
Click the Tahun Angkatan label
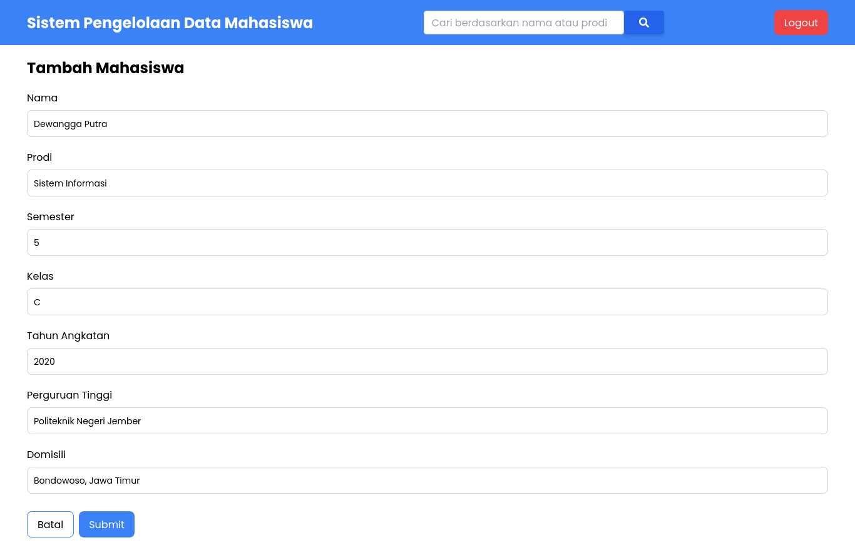pyautogui.click(x=68, y=335)
